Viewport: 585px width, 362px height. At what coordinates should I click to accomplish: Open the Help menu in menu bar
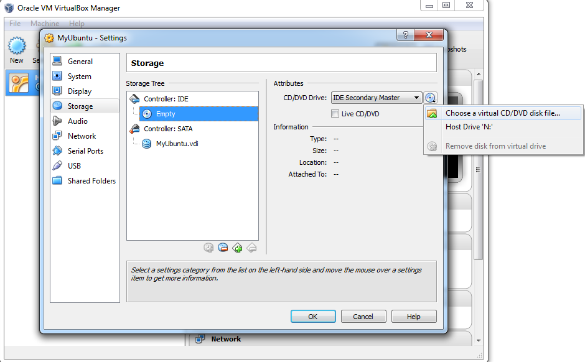click(x=77, y=24)
